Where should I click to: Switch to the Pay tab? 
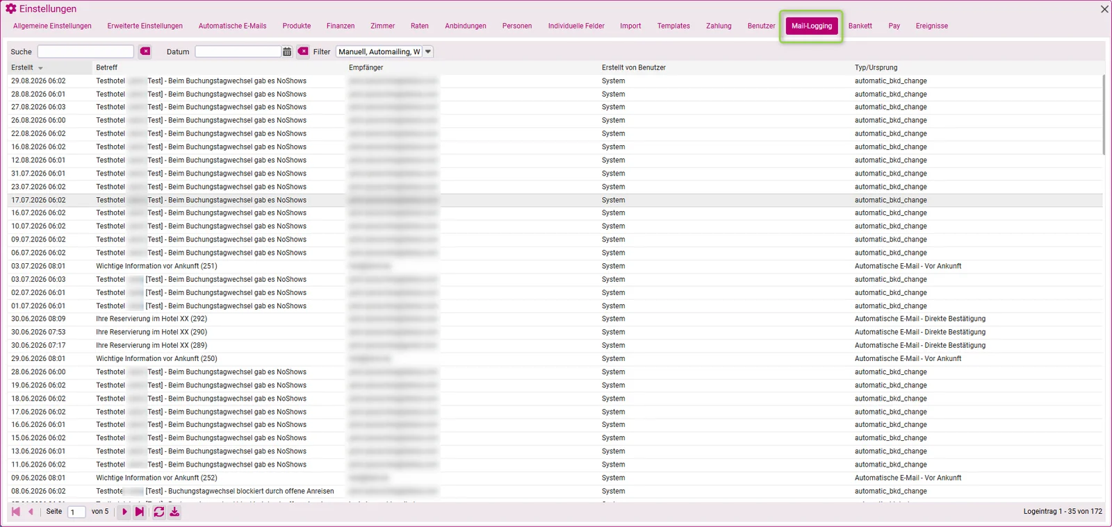[x=894, y=26]
